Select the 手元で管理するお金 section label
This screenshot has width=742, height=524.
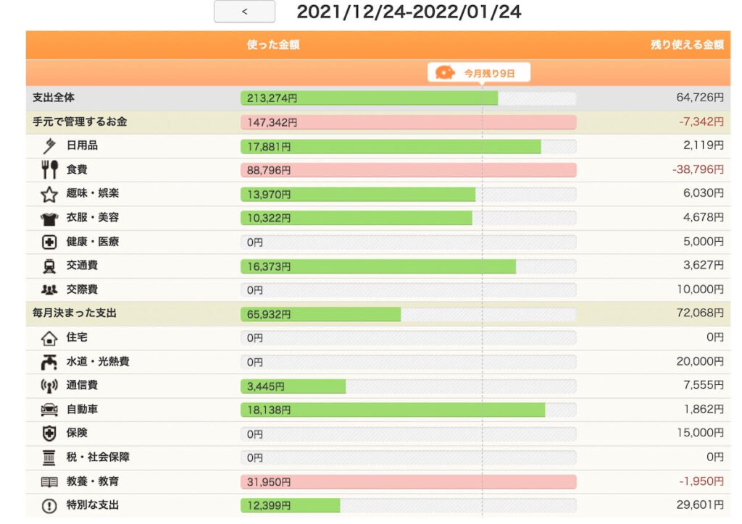pyautogui.click(x=80, y=122)
